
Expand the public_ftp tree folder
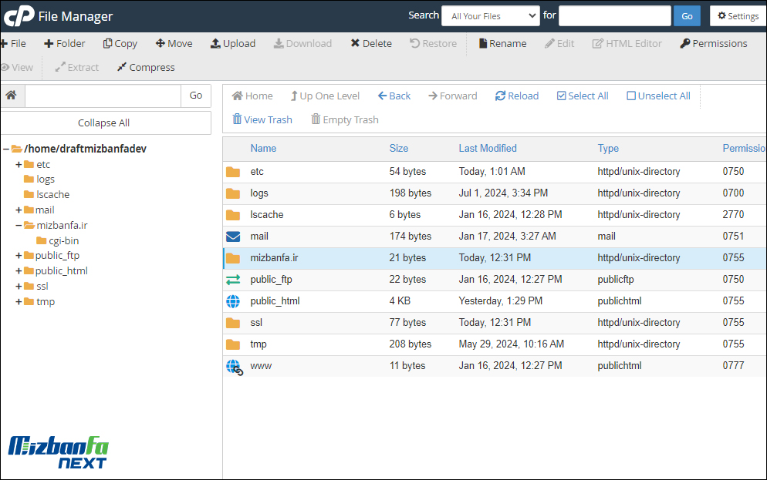[x=19, y=255]
